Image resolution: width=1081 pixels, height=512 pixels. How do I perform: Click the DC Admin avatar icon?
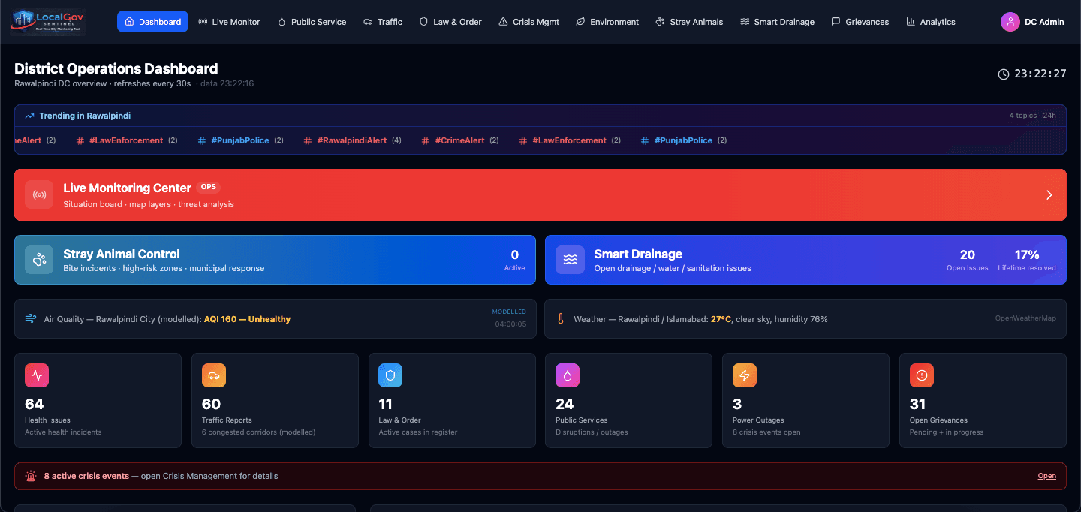point(1010,22)
